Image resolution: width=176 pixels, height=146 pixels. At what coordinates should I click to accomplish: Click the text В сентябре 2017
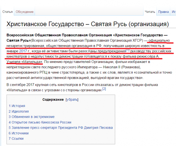pos(20,85)
